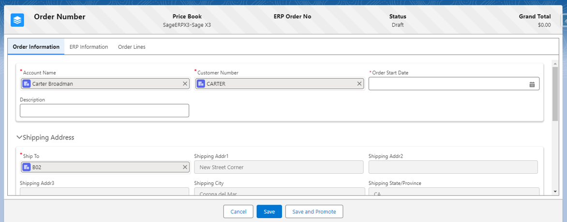Click the form's vertical scrollbar thumb
The image size is (567, 222).
(x=555, y=94)
